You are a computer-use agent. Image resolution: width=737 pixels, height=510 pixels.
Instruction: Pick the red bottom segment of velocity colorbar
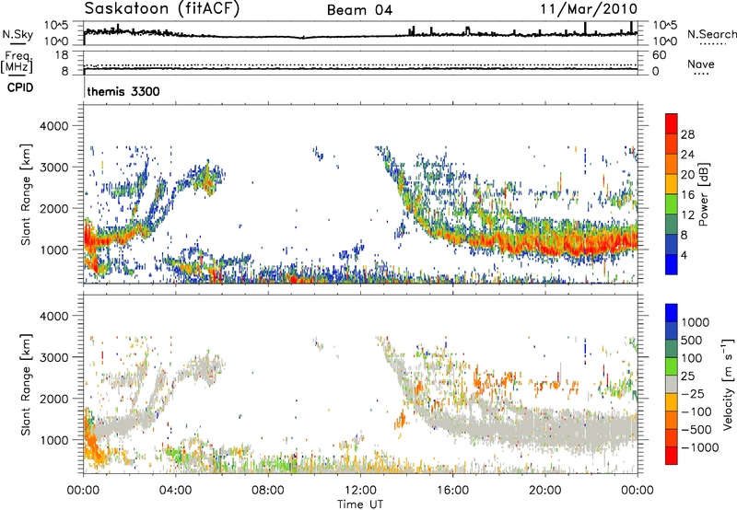672,456
